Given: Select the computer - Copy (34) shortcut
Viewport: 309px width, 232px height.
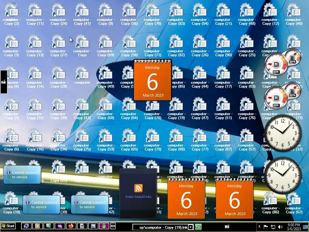Looking at the screenshot, I should point(59,140).
